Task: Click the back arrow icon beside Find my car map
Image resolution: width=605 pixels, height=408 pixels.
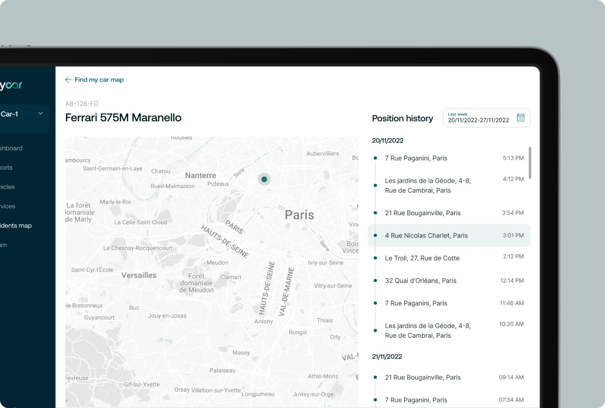Action: pos(68,80)
